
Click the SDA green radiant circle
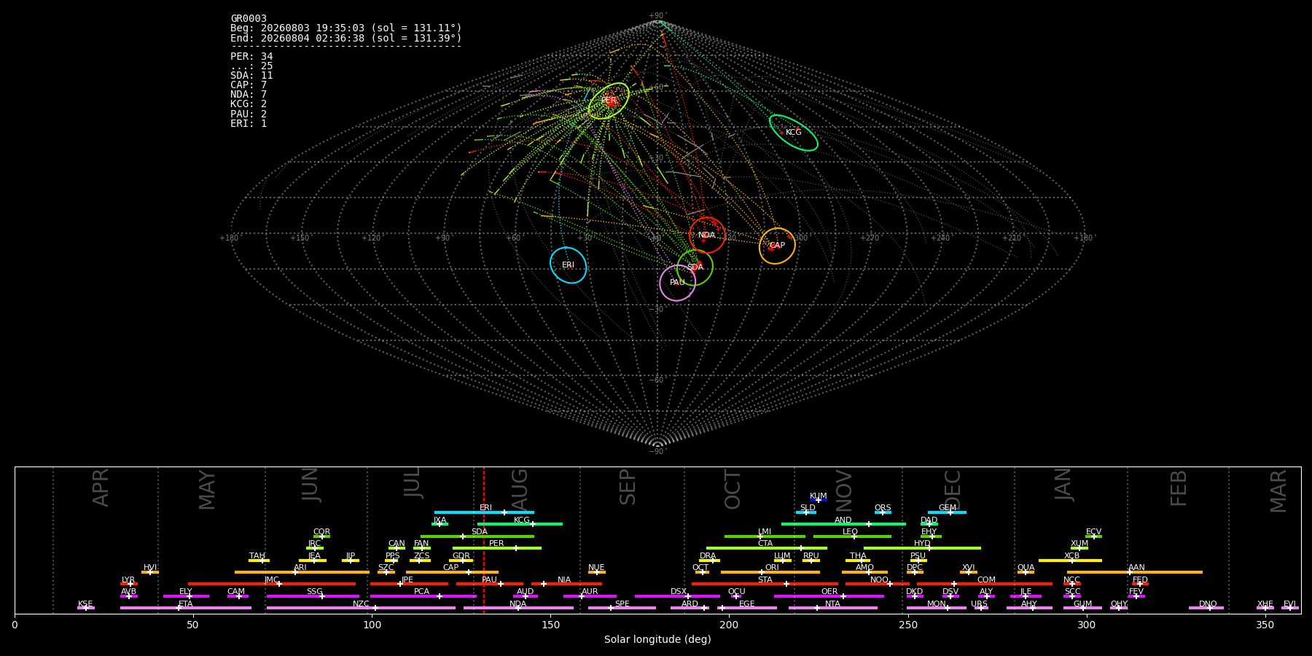coord(695,267)
